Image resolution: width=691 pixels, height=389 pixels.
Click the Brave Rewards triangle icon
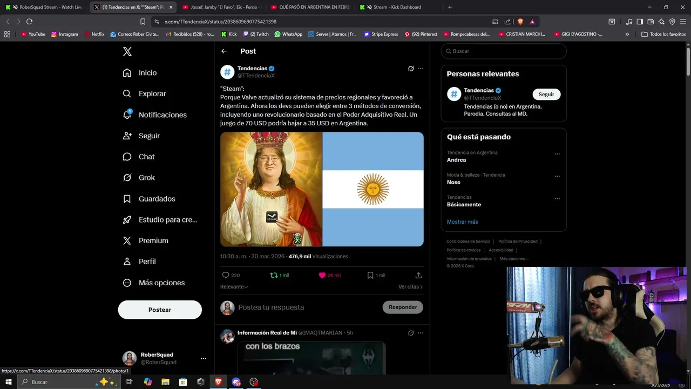tap(532, 22)
